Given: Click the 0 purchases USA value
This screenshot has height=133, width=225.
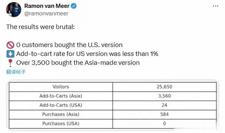Looking at the screenshot, I should click(x=165, y=124).
